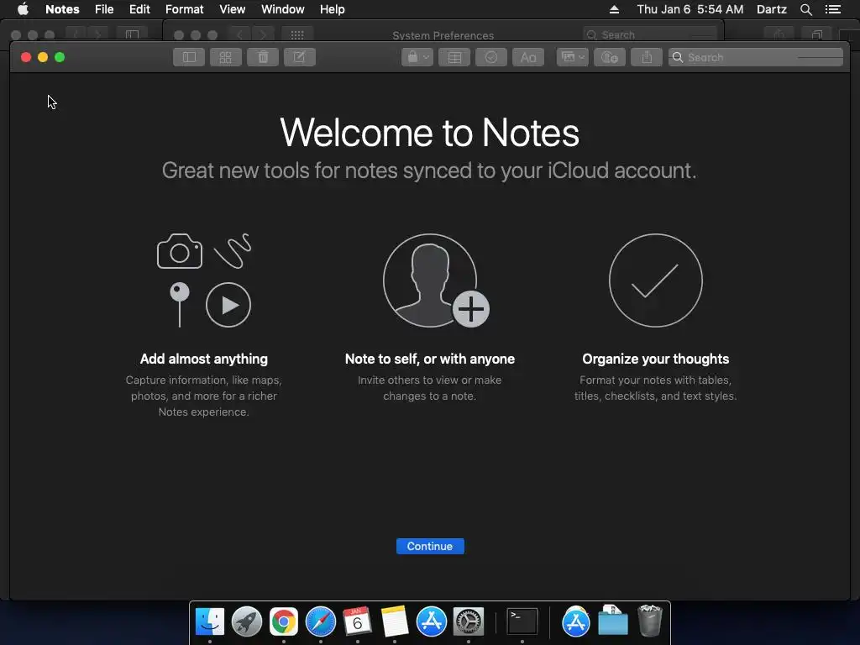This screenshot has height=645, width=860.
Task: Click the Dartz user name
Action: (771, 9)
